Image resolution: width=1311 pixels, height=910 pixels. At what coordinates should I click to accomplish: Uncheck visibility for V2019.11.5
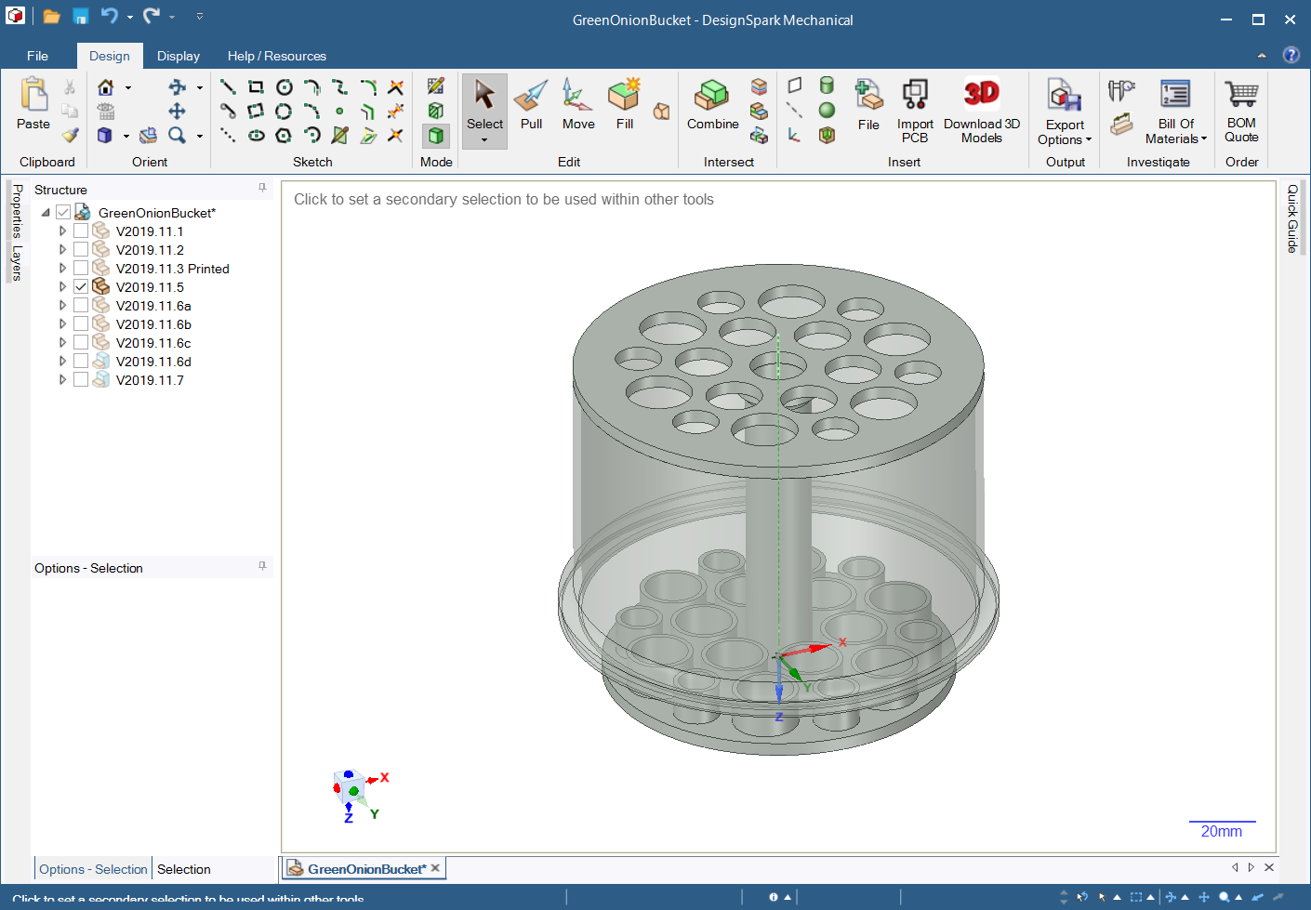(81, 286)
